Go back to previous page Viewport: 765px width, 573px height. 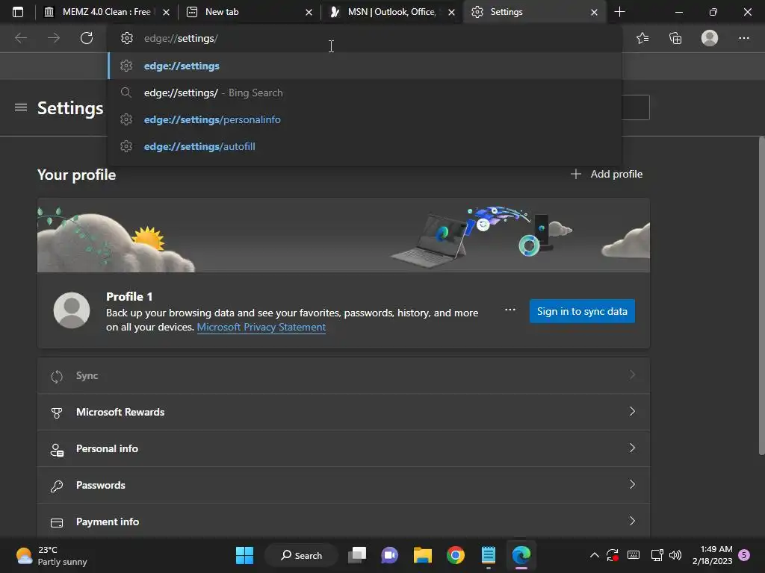coord(21,38)
